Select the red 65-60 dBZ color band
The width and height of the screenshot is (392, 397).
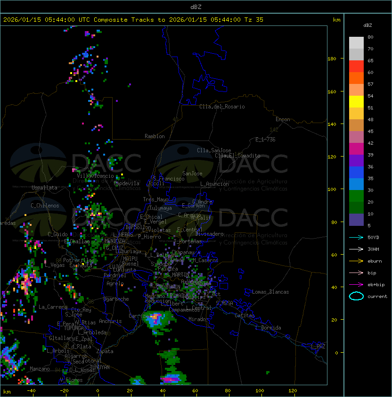pyautogui.click(x=356, y=66)
